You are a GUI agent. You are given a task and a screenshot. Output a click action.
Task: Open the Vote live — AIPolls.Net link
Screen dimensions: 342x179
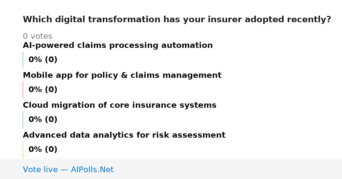click(x=68, y=170)
